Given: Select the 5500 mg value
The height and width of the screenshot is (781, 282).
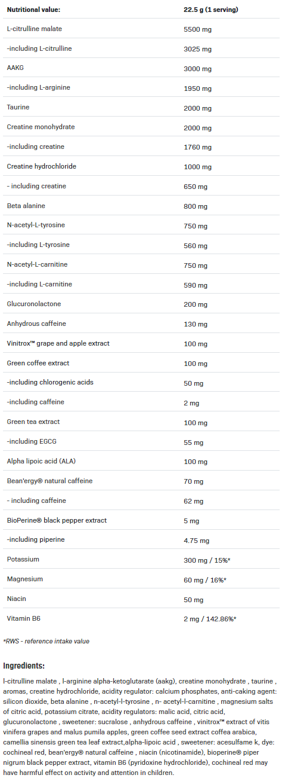Looking at the screenshot, I should coord(196,29).
